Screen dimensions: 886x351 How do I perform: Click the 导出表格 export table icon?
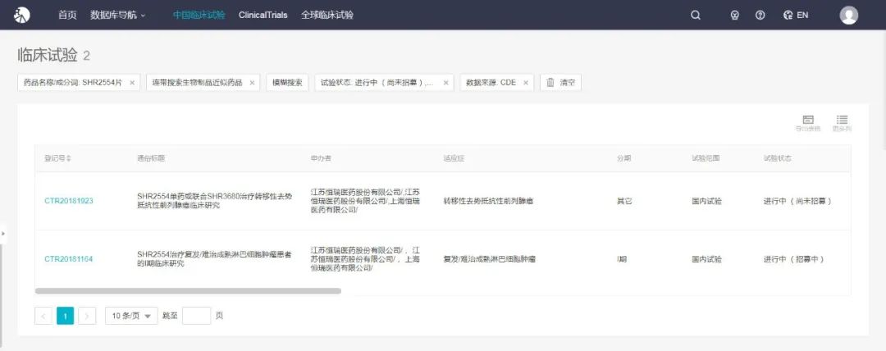coord(808,123)
